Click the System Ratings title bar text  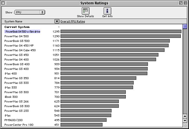(x=94, y=3)
